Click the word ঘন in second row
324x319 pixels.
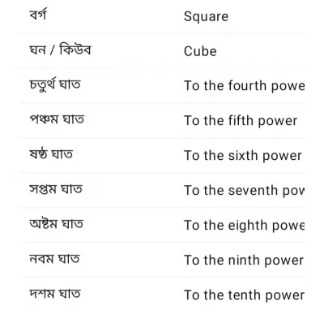pyautogui.click(x=37, y=50)
